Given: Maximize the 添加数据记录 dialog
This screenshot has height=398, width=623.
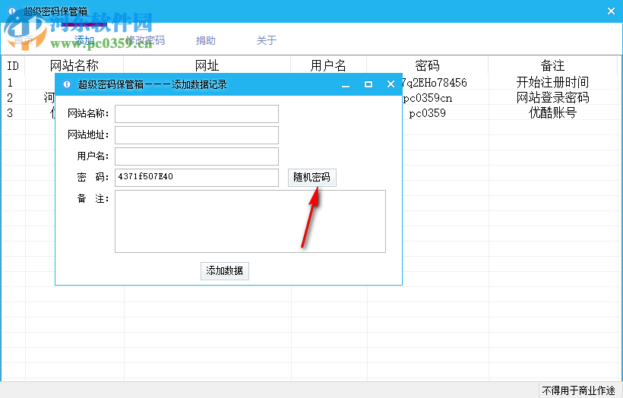Looking at the screenshot, I should tap(368, 84).
